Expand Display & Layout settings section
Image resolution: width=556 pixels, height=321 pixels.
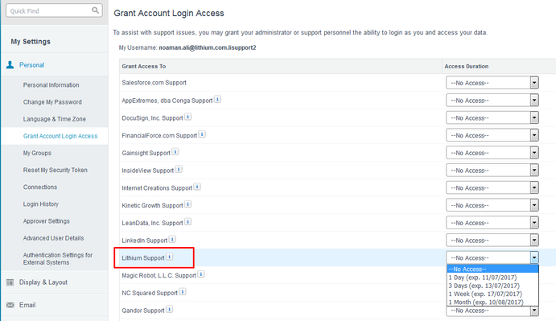click(43, 282)
